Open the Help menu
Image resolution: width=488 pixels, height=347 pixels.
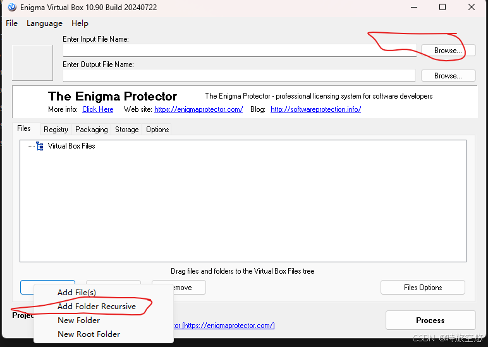tap(80, 23)
